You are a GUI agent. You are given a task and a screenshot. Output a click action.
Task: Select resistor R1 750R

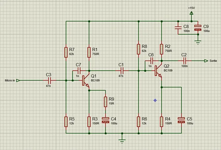coord(89,52)
